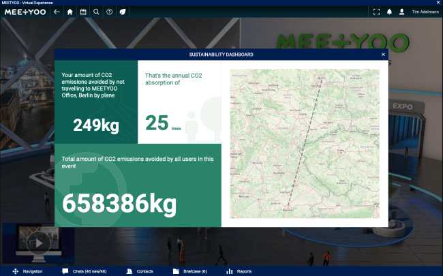Click the Contacts people icon

click(129, 271)
